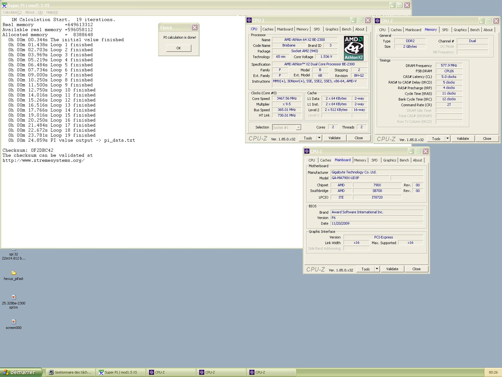
Task: Open Mainboard tab in CPU window
Action: (285, 29)
